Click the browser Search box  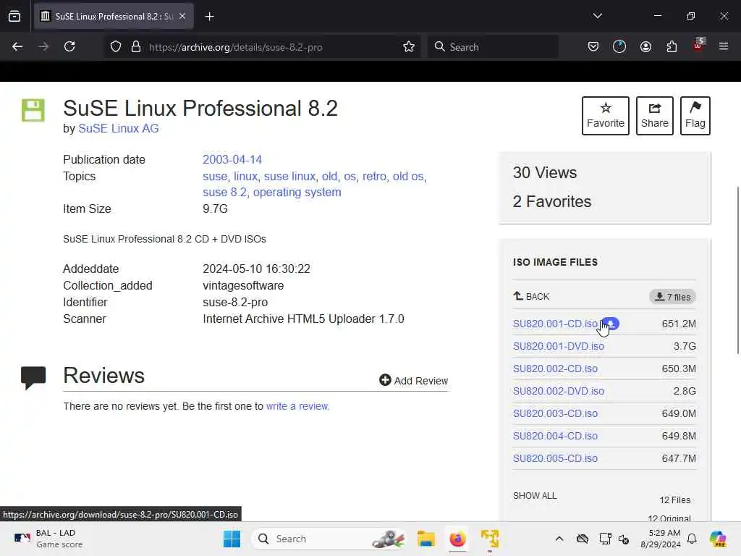[x=493, y=47]
